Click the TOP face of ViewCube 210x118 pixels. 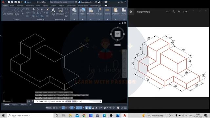point(117,34)
